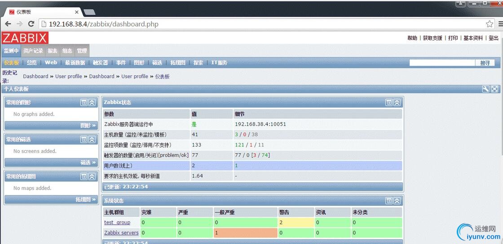Toggle fullscreen icon in 个人仪表板 header
Viewport: 503px width, 244px height.
[494, 89]
